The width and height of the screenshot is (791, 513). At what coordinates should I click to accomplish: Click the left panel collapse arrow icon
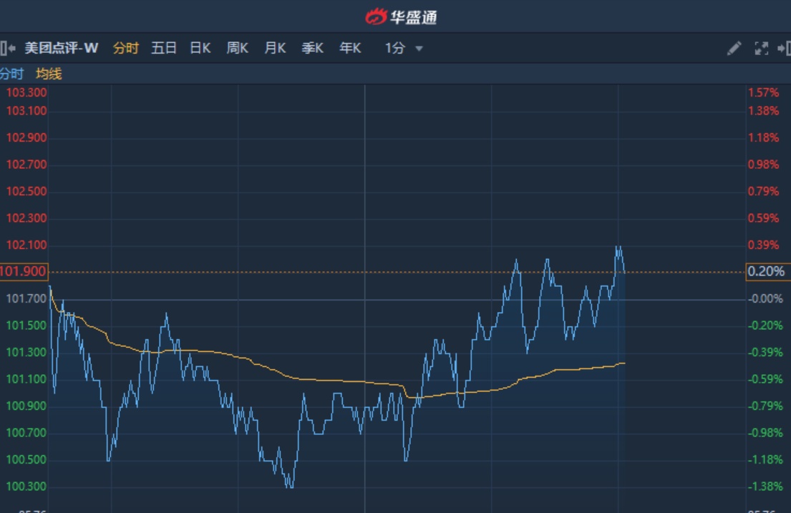[x=7, y=49]
